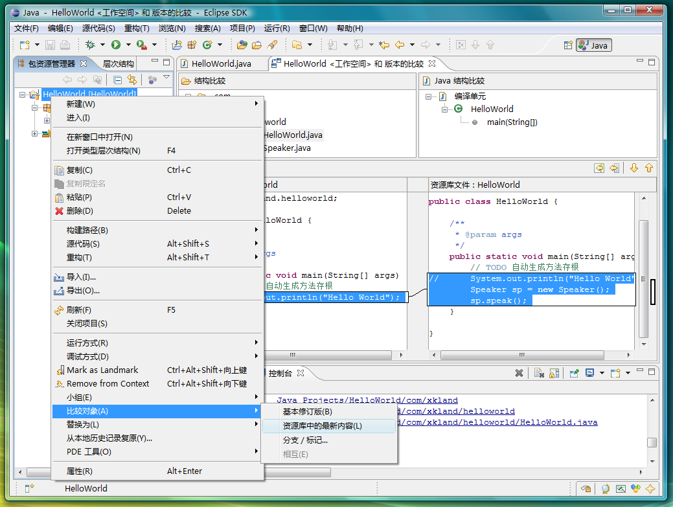Select main(String[]) in Java structure tree
This screenshot has width=673, height=507.
pyautogui.click(x=512, y=122)
